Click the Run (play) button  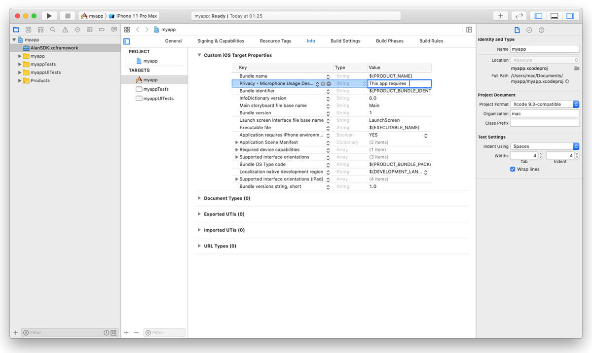tap(49, 16)
